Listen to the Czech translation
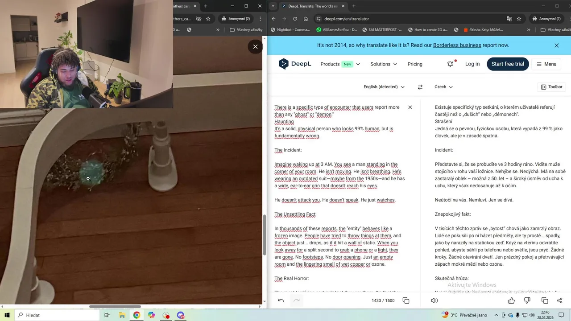571x321 pixels. click(434, 300)
